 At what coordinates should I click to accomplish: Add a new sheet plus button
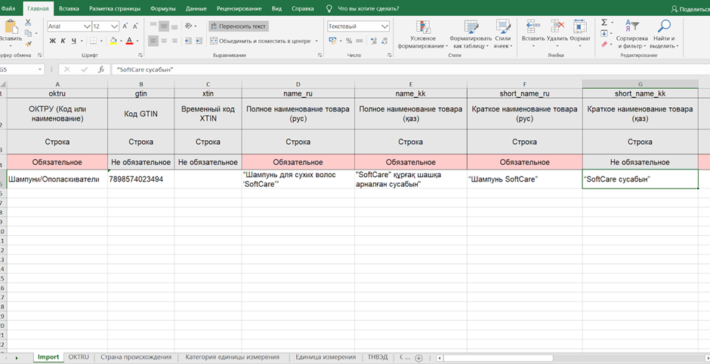[419, 358]
